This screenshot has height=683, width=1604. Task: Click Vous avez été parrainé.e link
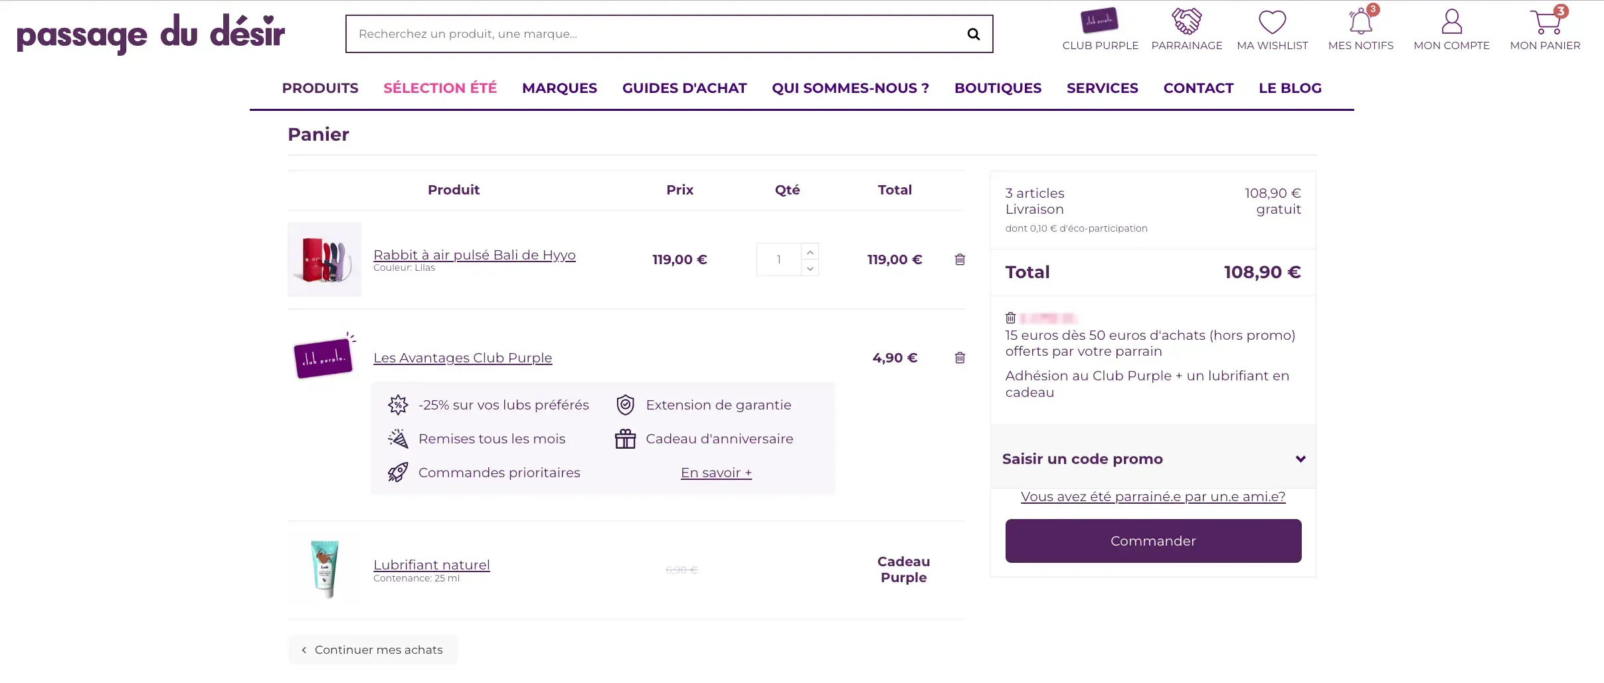1153,496
